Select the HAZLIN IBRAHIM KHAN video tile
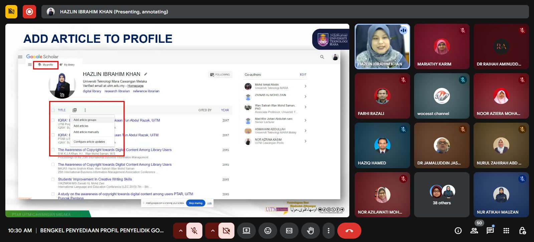Viewport: 534px width, 242px height. click(382, 46)
